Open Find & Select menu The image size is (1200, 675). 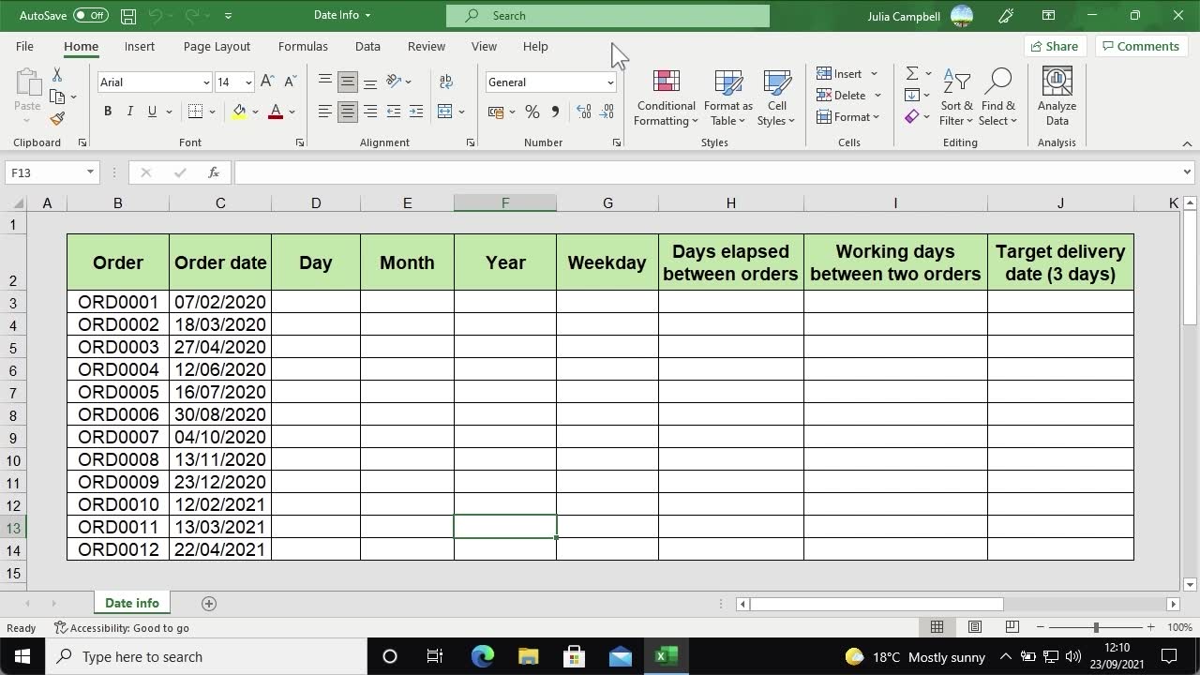[x=997, y=97]
